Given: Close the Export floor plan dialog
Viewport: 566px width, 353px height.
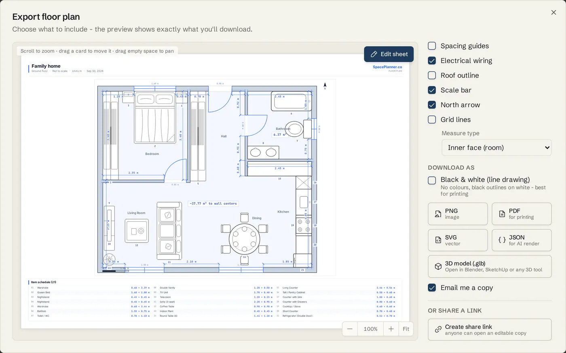Looking at the screenshot, I should coord(553,13).
